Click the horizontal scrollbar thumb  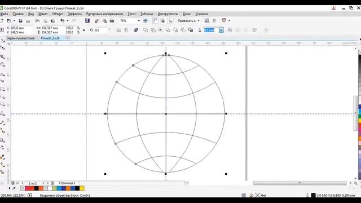[300, 183]
